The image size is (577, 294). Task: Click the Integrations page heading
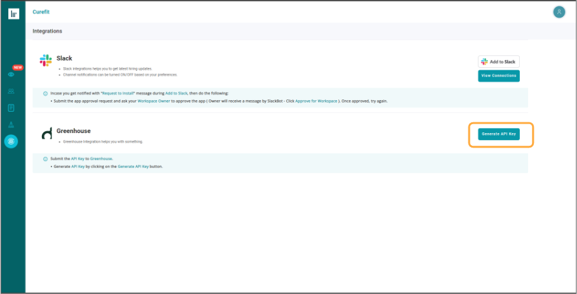[47, 31]
